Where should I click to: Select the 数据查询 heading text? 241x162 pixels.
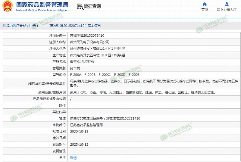coord(92,6)
